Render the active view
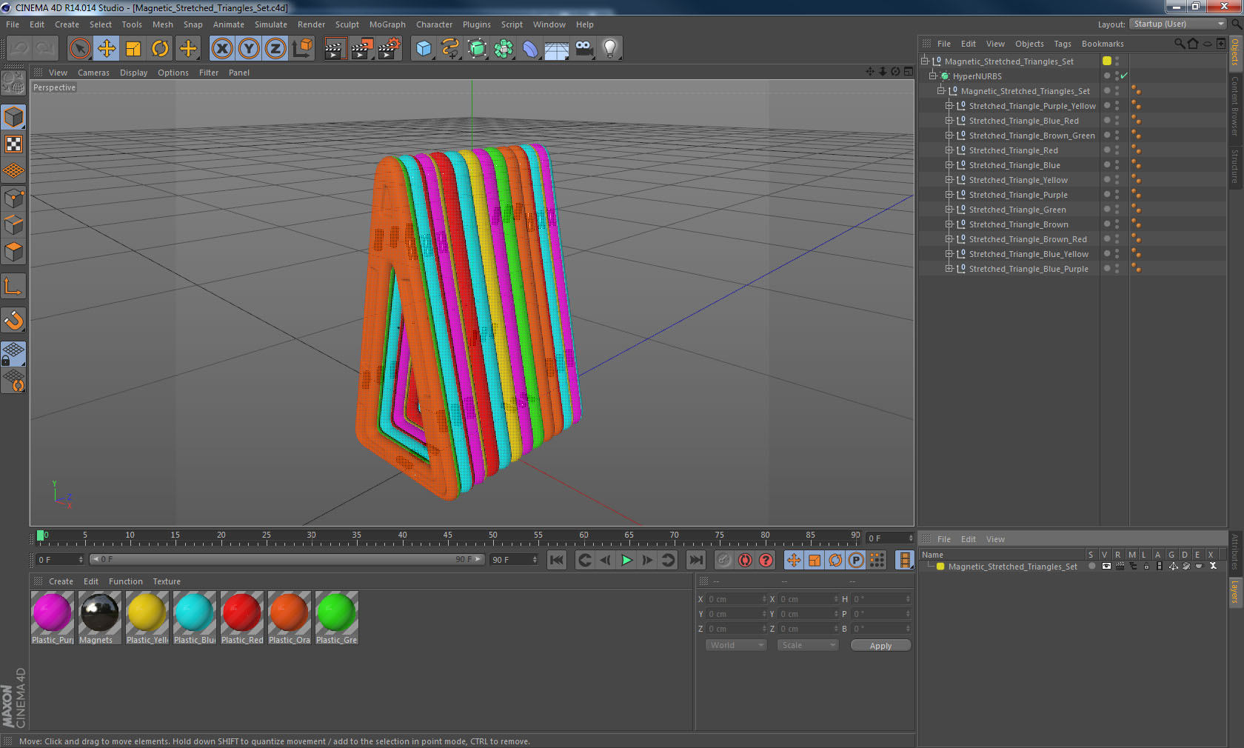This screenshot has width=1244, height=748. coord(335,49)
